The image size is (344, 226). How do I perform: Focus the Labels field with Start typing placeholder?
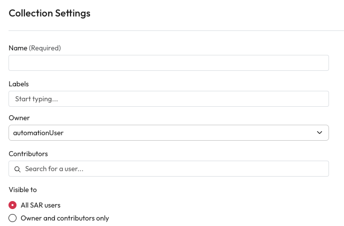168,99
